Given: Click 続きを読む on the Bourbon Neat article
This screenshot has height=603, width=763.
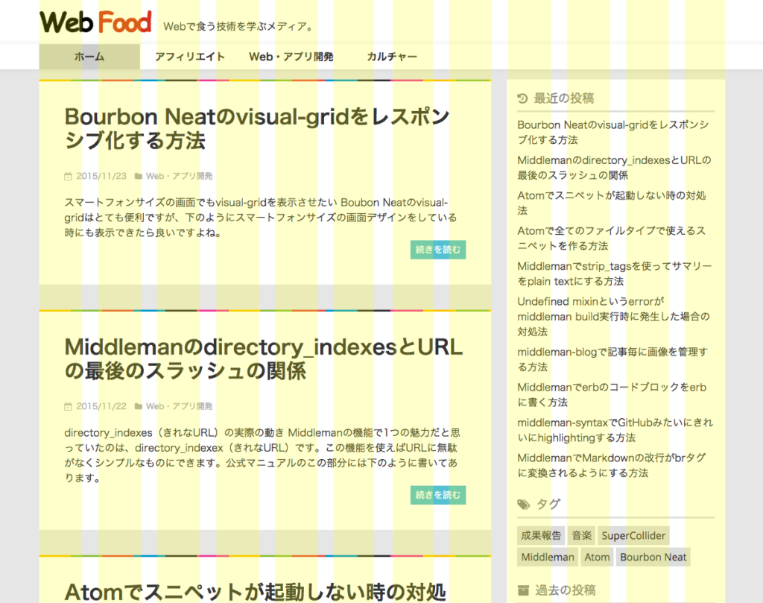Looking at the screenshot, I should (x=437, y=250).
